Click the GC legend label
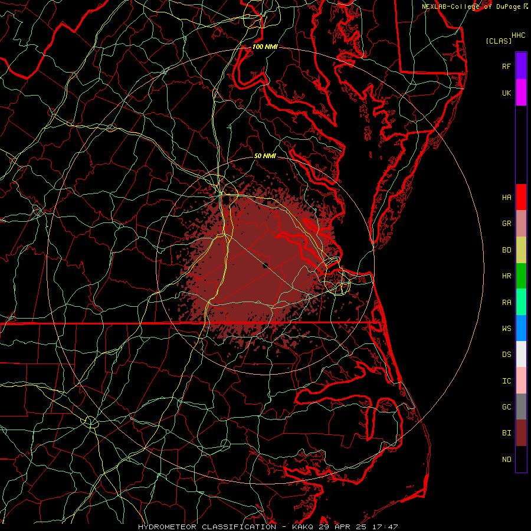This screenshot has height=531, width=531. coord(506,407)
